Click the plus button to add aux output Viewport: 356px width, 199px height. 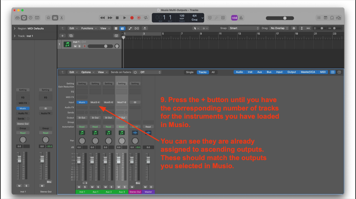pyautogui.click(x=86, y=183)
